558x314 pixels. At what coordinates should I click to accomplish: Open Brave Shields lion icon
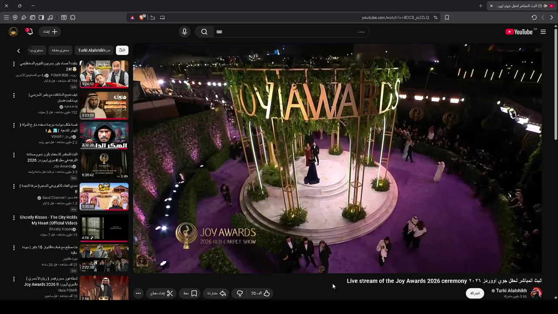pyautogui.click(x=142, y=17)
